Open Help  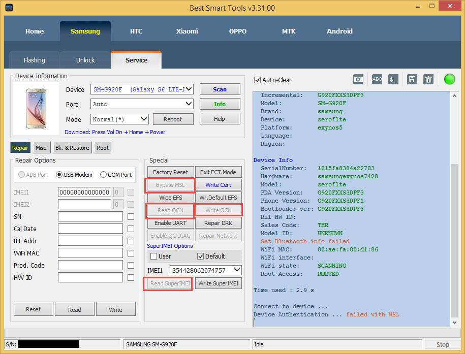pos(220,119)
